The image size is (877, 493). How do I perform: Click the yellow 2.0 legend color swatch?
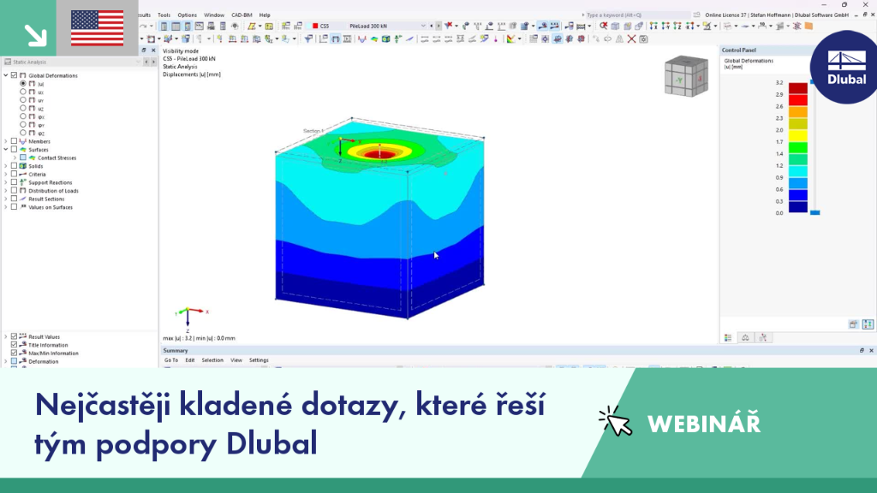(x=798, y=136)
